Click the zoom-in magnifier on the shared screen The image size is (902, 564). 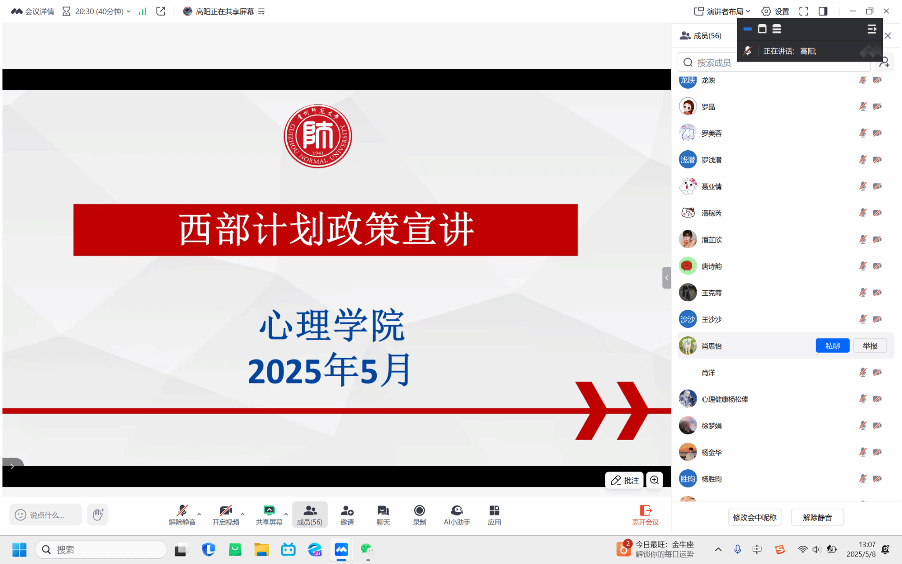[654, 480]
